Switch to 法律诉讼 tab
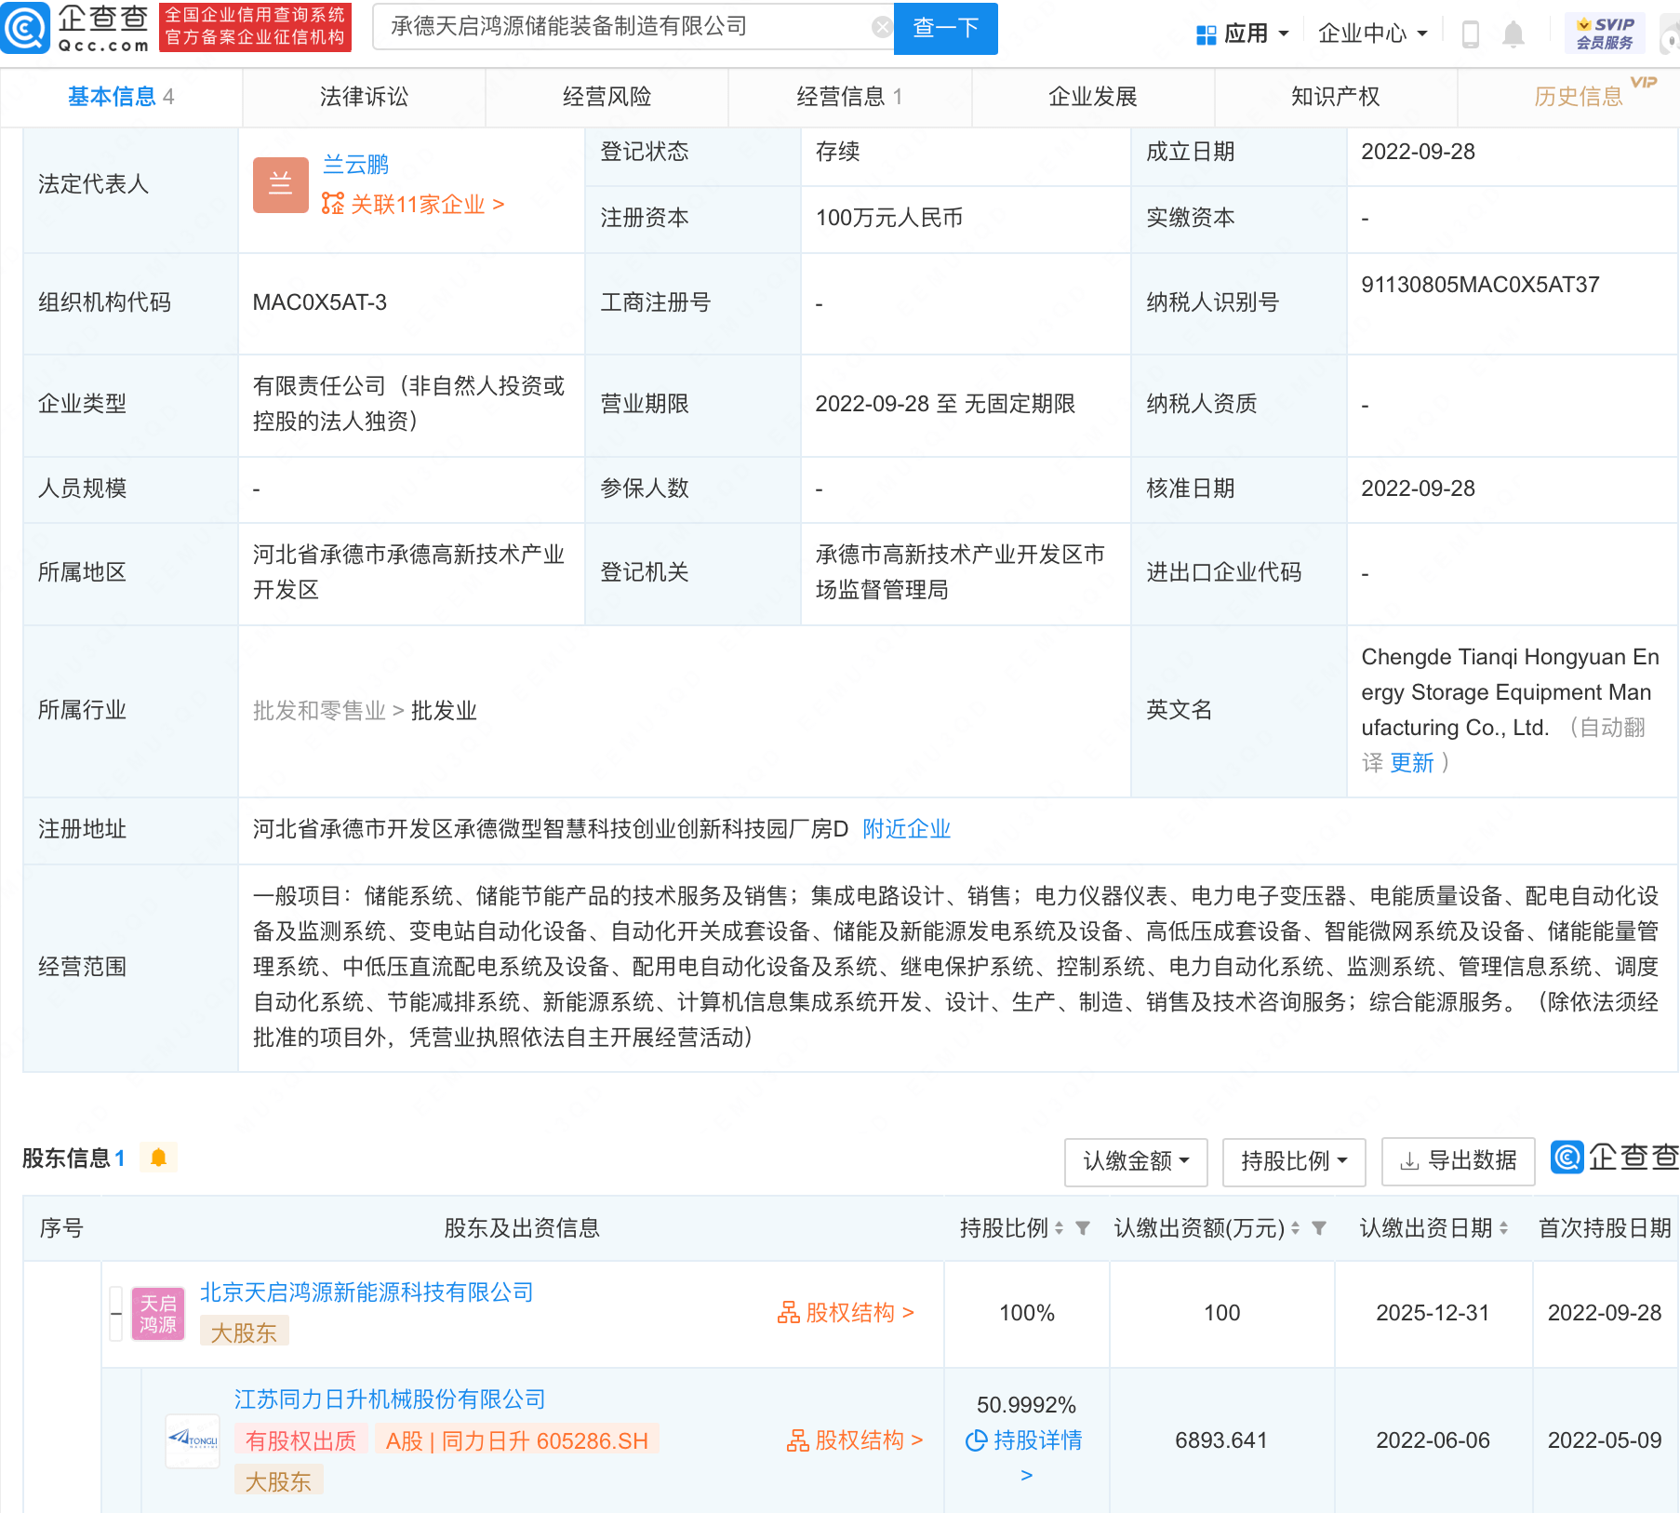 point(364,97)
